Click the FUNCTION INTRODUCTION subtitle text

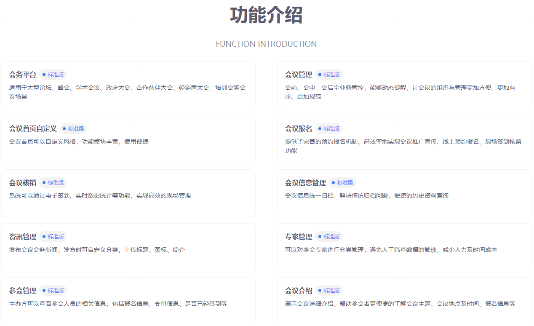tap(266, 44)
